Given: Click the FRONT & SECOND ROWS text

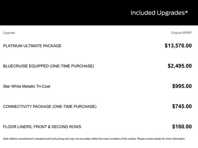Looking at the screenshot, I should [x=57, y=127].
